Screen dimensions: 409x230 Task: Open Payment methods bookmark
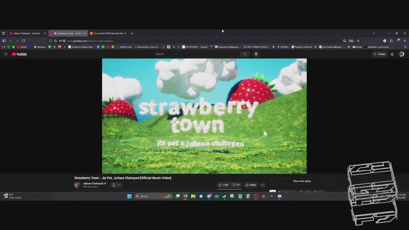point(302,47)
